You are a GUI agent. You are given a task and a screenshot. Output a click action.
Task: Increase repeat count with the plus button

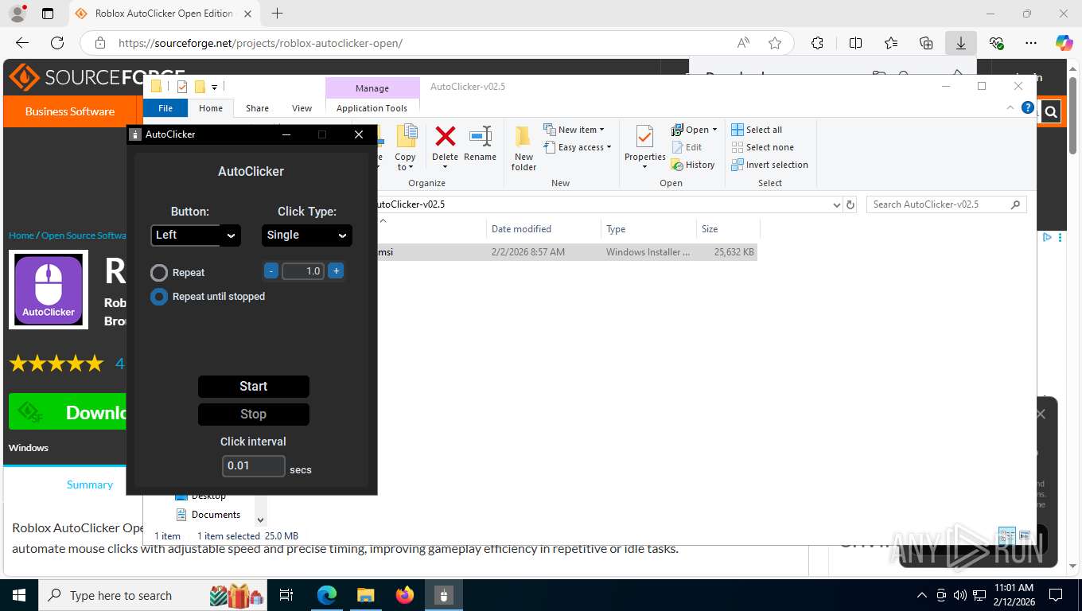[336, 271]
